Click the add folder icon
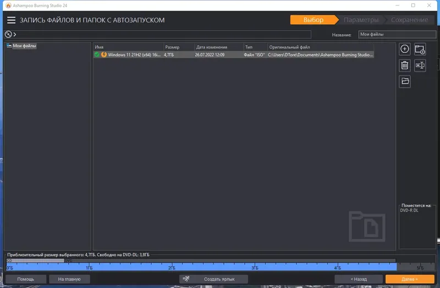440x288 pixels. (420, 50)
